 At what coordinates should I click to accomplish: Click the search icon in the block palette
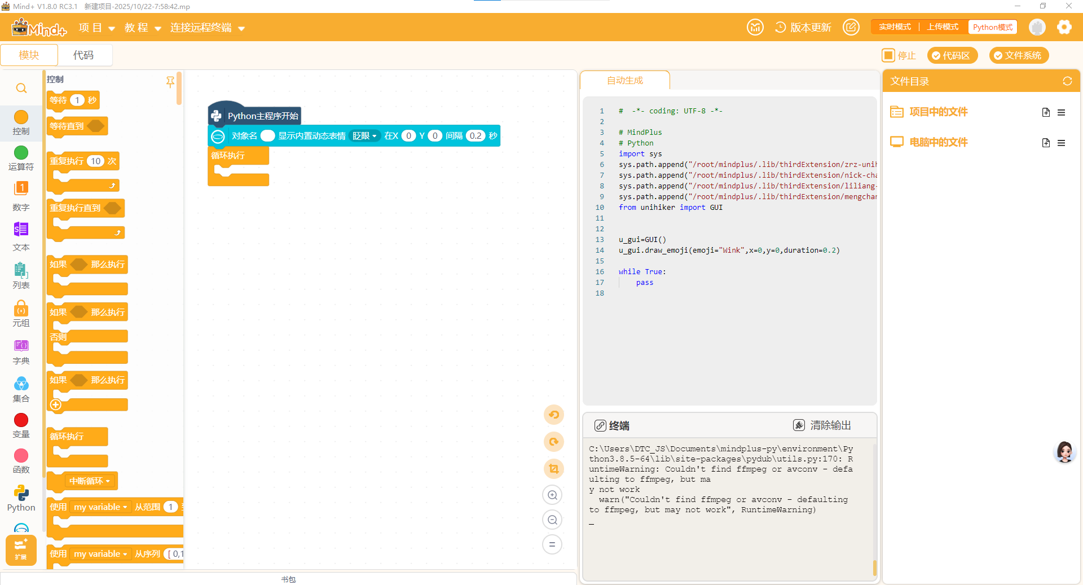(x=21, y=89)
